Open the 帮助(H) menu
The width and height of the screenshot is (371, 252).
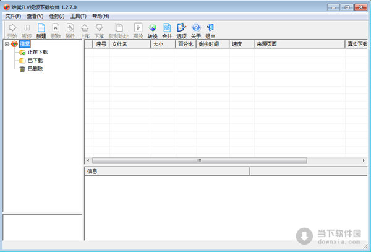point(101,16)
